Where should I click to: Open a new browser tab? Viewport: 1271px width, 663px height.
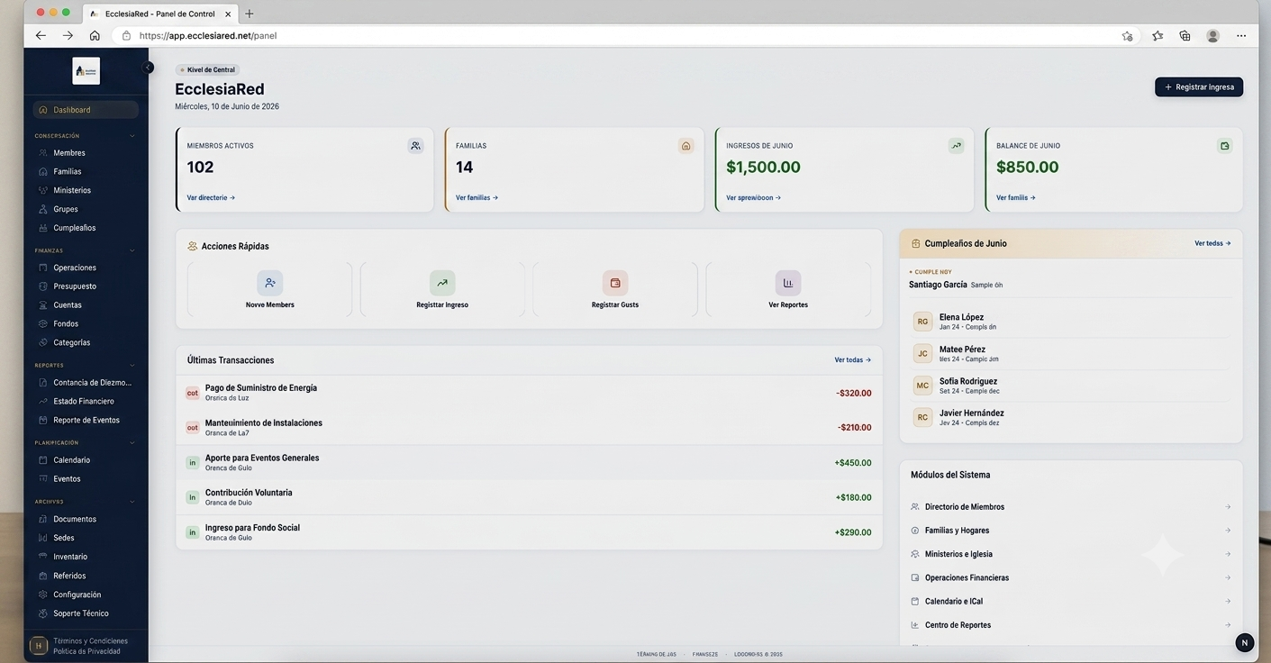(250, 14)
